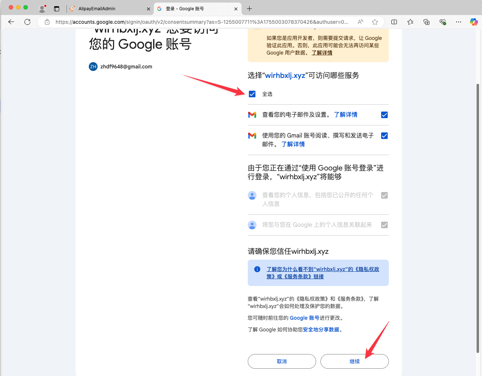Open the Google 账号 link
Image resolution: width=482 pixels, height=376 pixels.
pos(304,318)
